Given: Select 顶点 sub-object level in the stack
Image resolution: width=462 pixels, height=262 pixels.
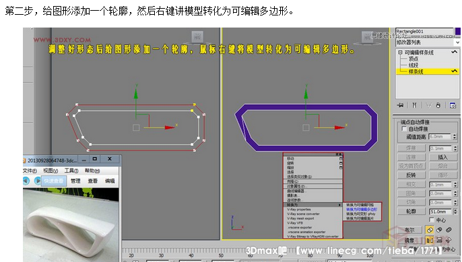Looking at the screenshot, I should tap(414, 59).
